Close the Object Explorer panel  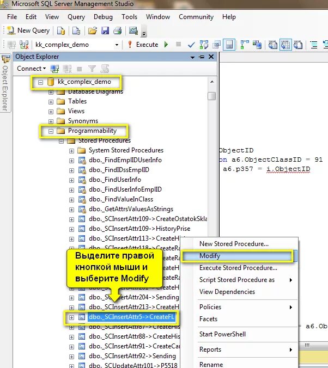coord(211,57)
